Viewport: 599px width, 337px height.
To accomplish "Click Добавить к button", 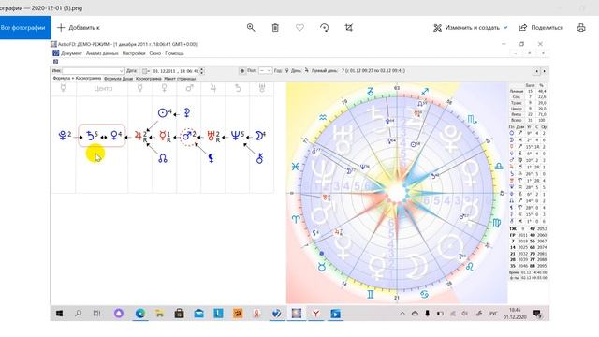I will [79, 27].
